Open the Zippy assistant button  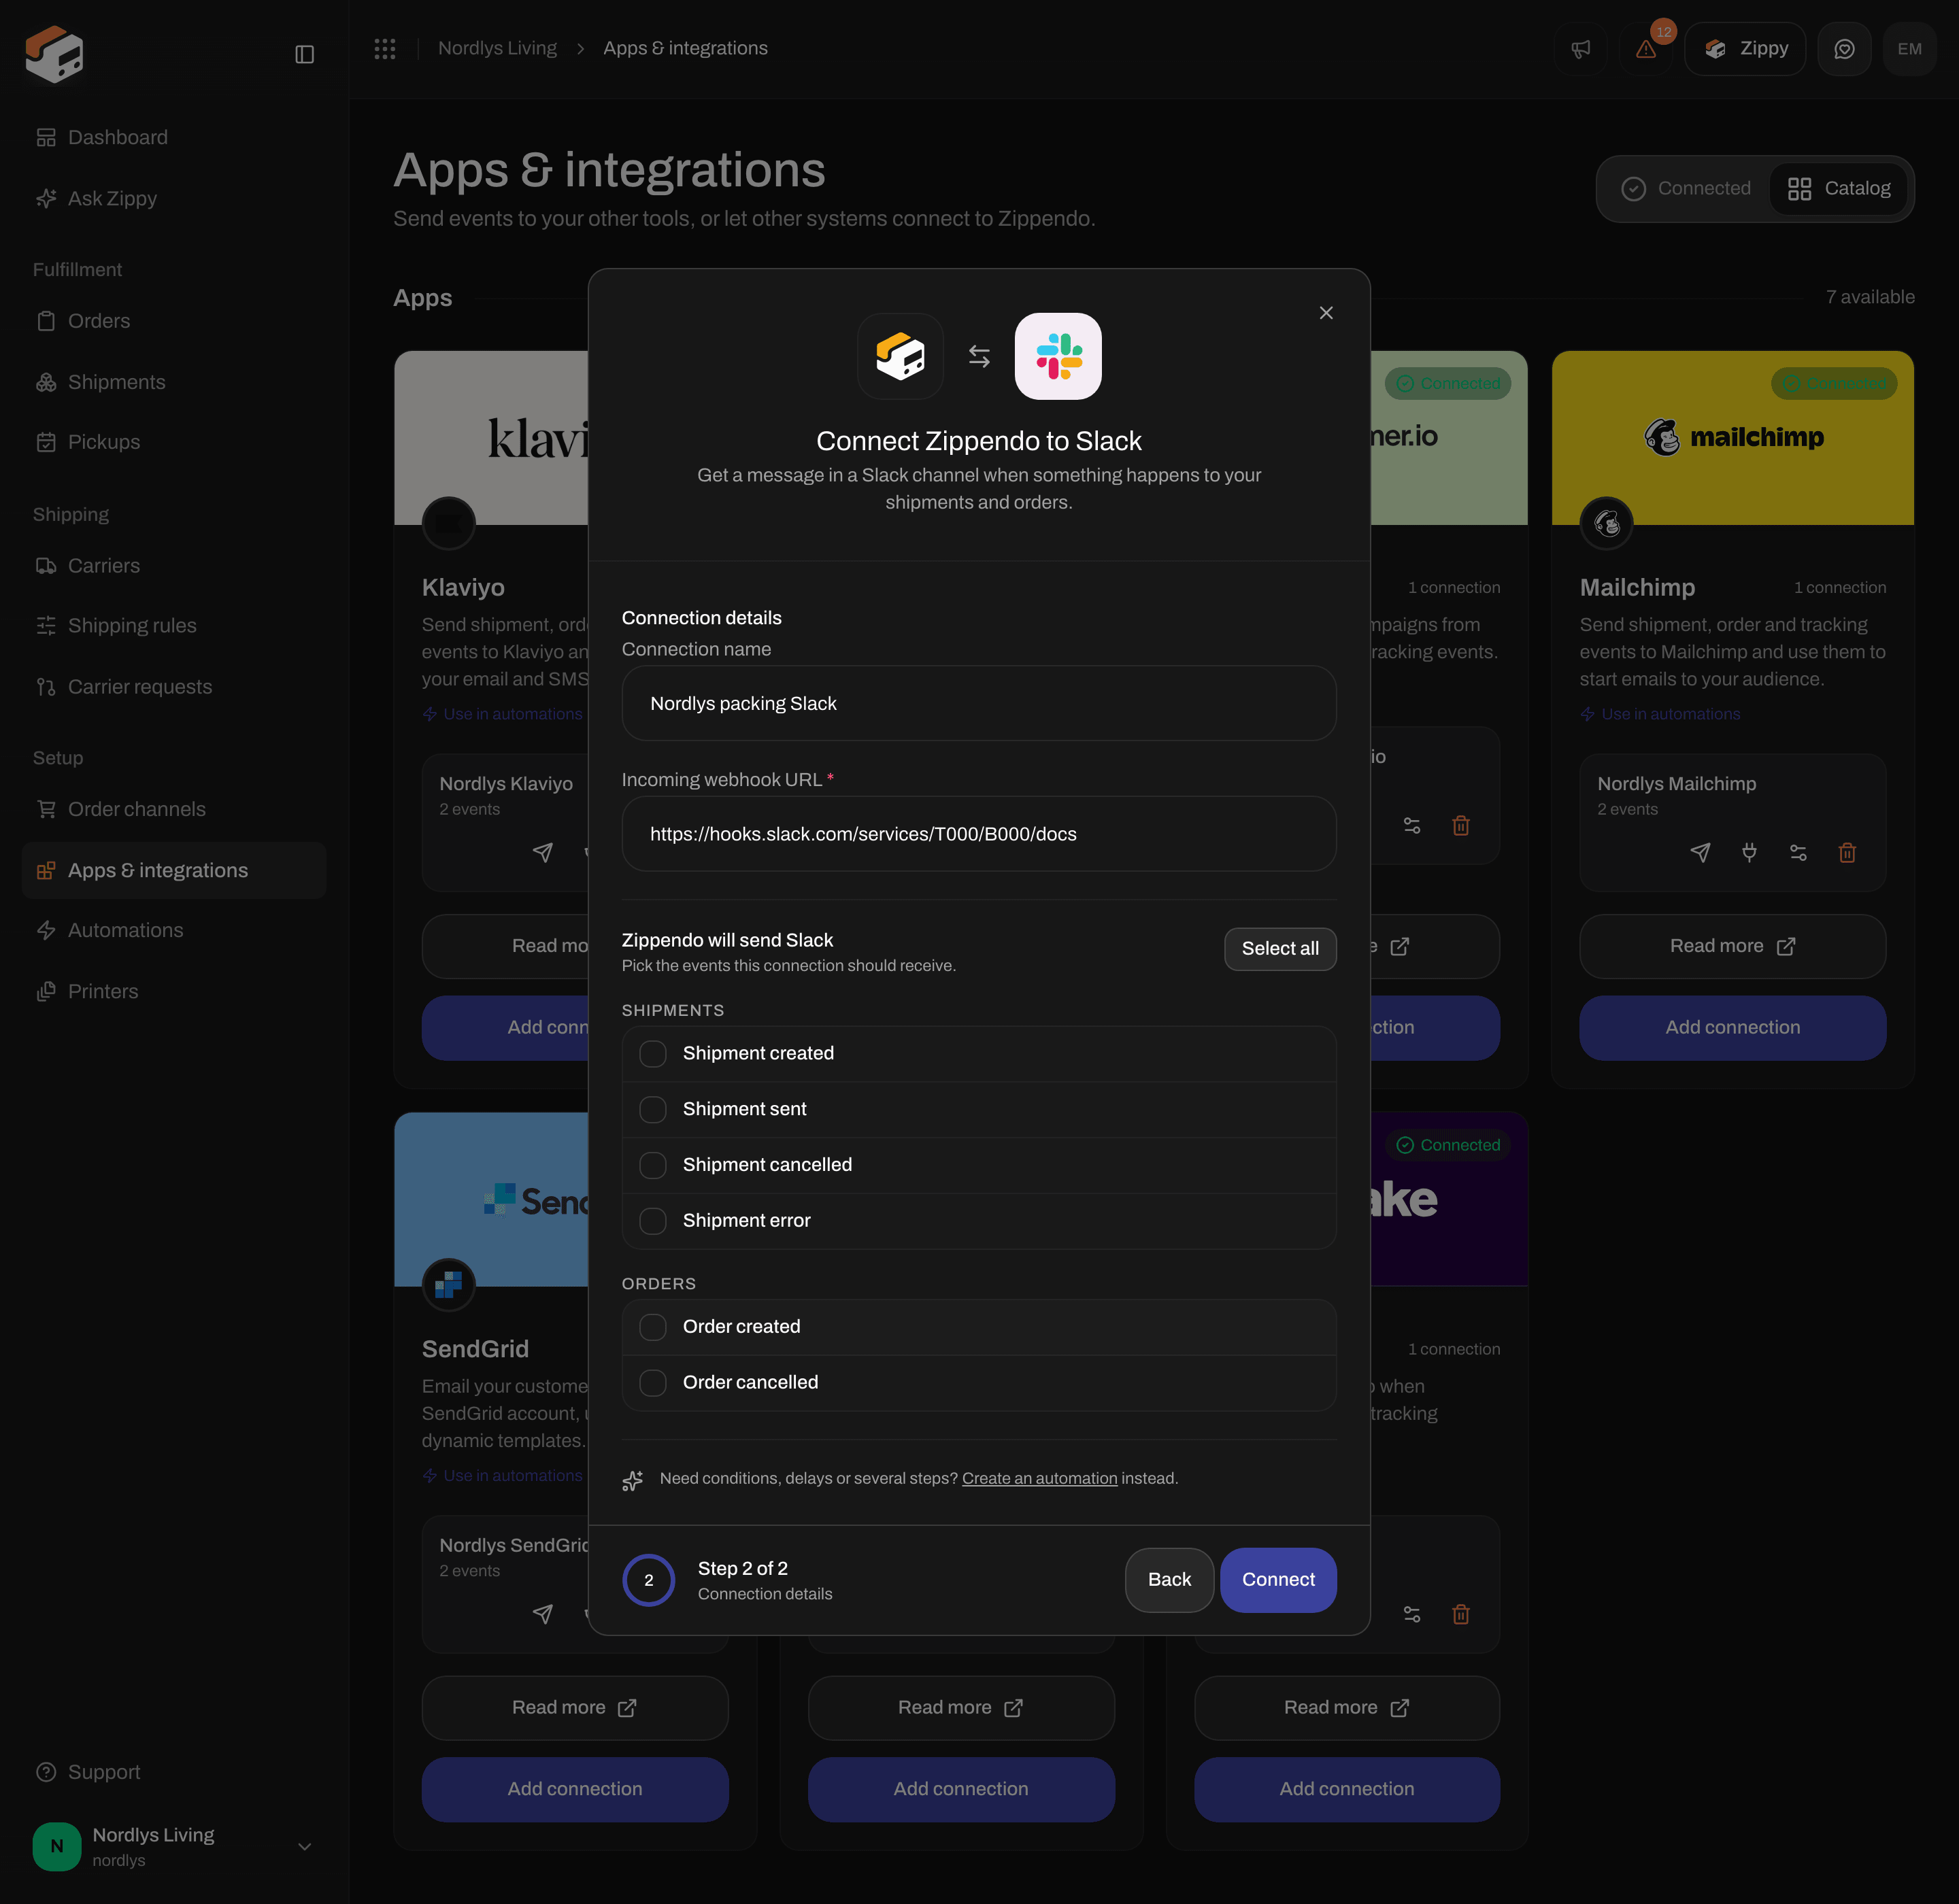pos(1745,49)
